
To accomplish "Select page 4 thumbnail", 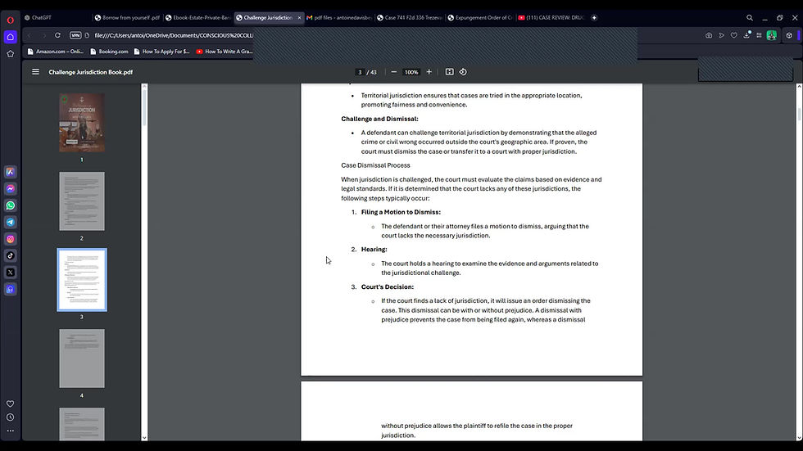I will (82, 359).
